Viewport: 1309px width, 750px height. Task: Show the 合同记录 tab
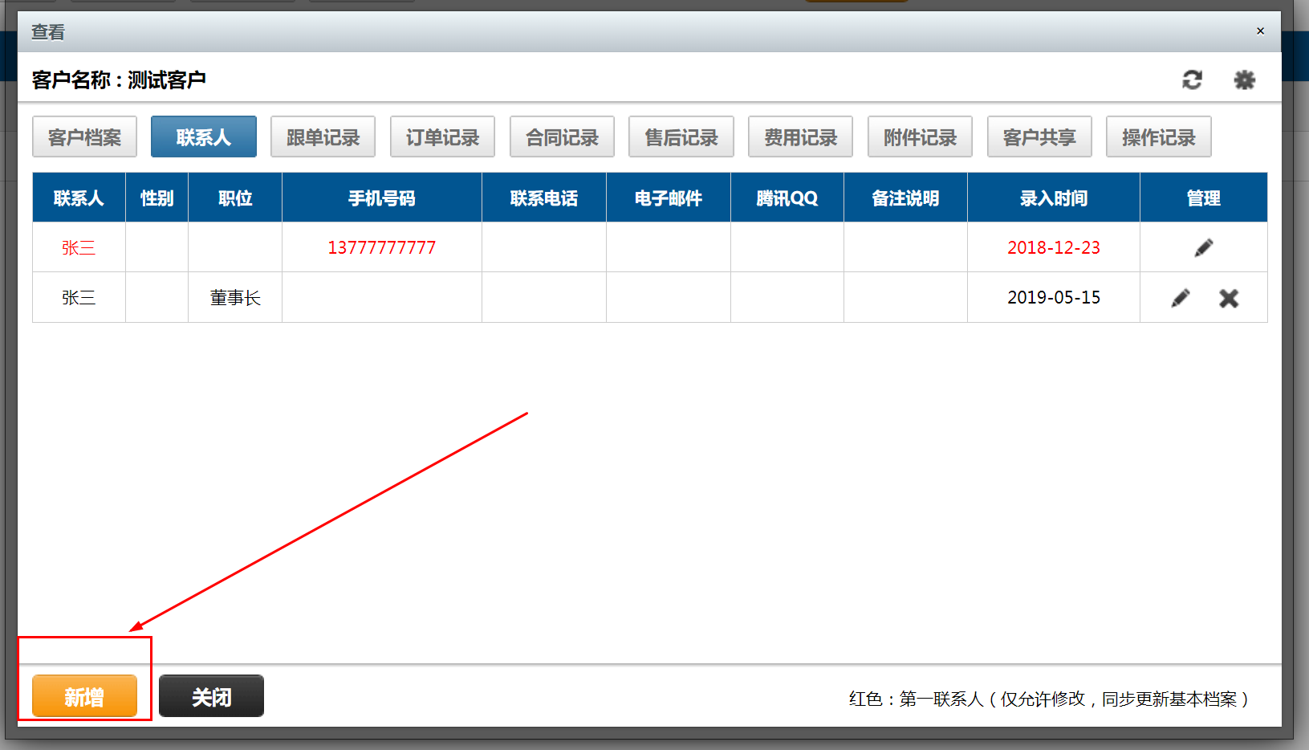pyautogui.click(x=562, y=137)
